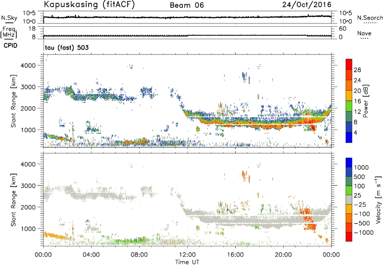Pick the red bottom segment of Velocity colorbar

click(x=349, y=236)
